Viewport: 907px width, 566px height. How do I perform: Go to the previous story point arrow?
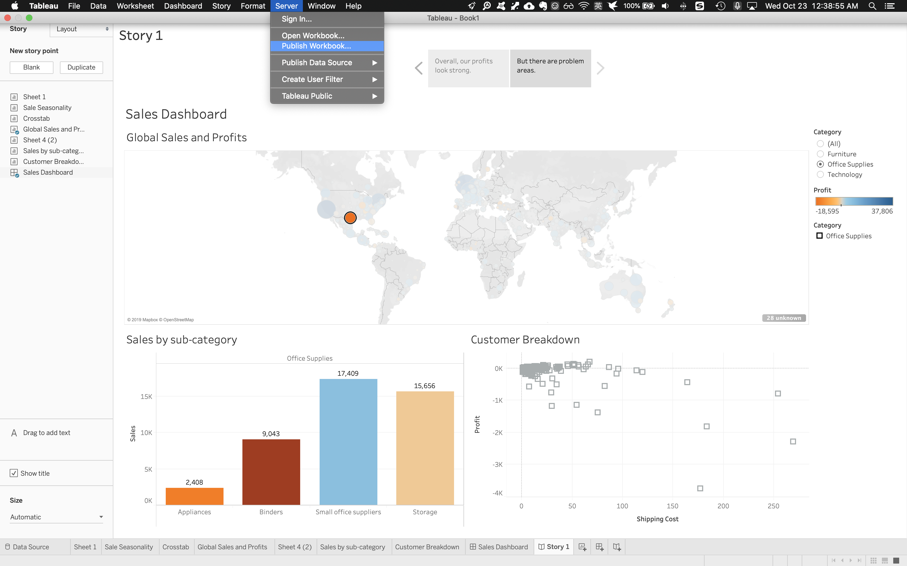point(419,68)
